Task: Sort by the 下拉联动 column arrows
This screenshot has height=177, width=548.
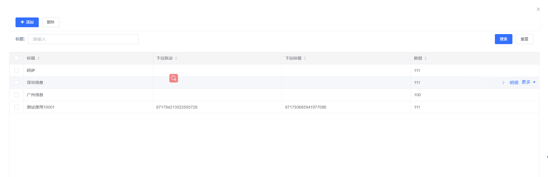Action: click(176, 58)
